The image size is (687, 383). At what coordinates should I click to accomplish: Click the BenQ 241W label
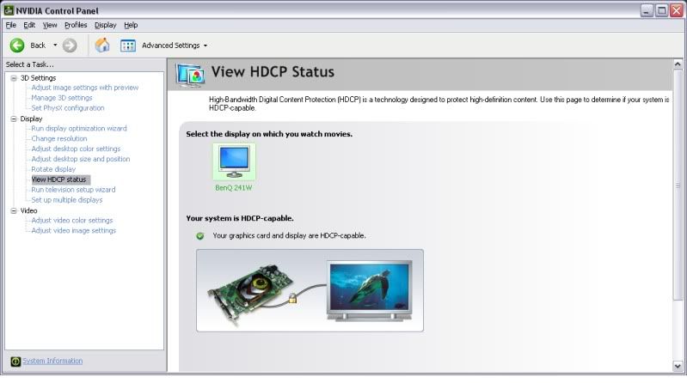[234, 188]
